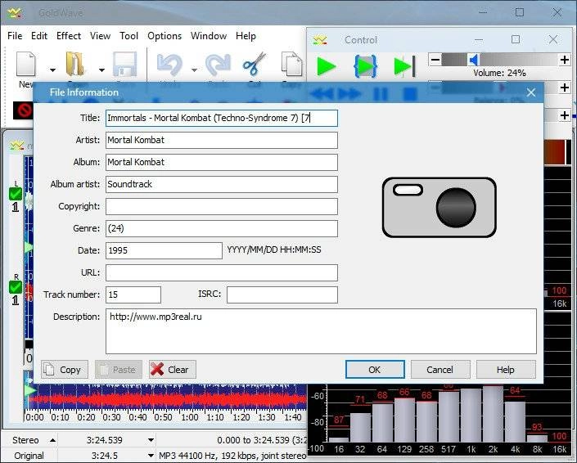Click the Undo arrow icon
The height and width of the screenshot is (463, 577).
point(169,65)
